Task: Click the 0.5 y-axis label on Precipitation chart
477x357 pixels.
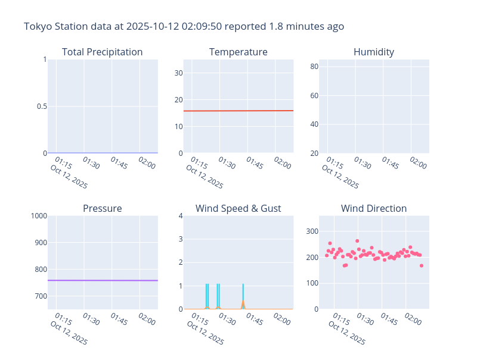Action: click(41, 106)
